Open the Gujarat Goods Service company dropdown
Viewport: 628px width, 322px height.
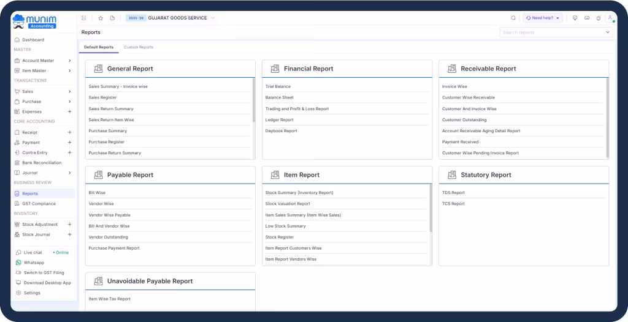click(x=170, y=18)
